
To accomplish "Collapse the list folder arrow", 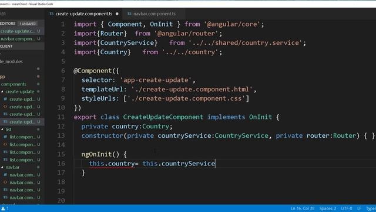I will pos(2,130).
